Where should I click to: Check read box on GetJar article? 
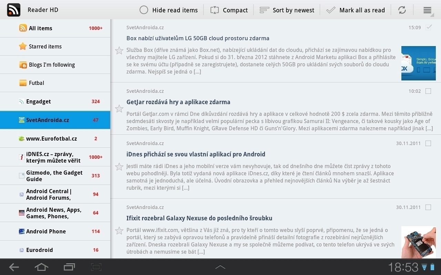coord(428,91)
